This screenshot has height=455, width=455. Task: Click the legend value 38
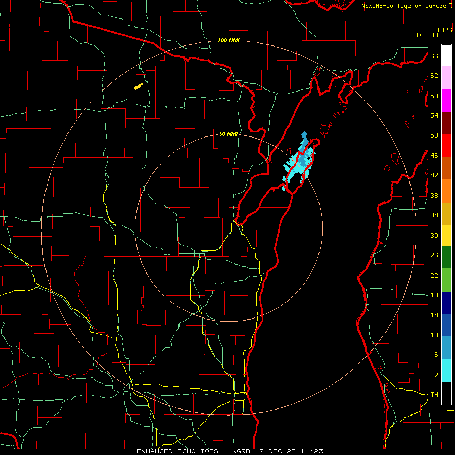click(x=434, y=195)
